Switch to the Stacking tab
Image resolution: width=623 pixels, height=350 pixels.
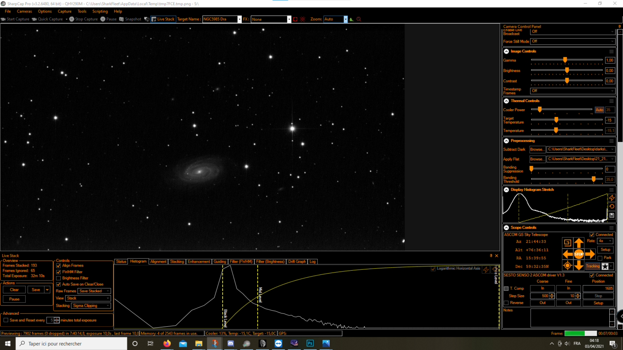click(177, 262)
